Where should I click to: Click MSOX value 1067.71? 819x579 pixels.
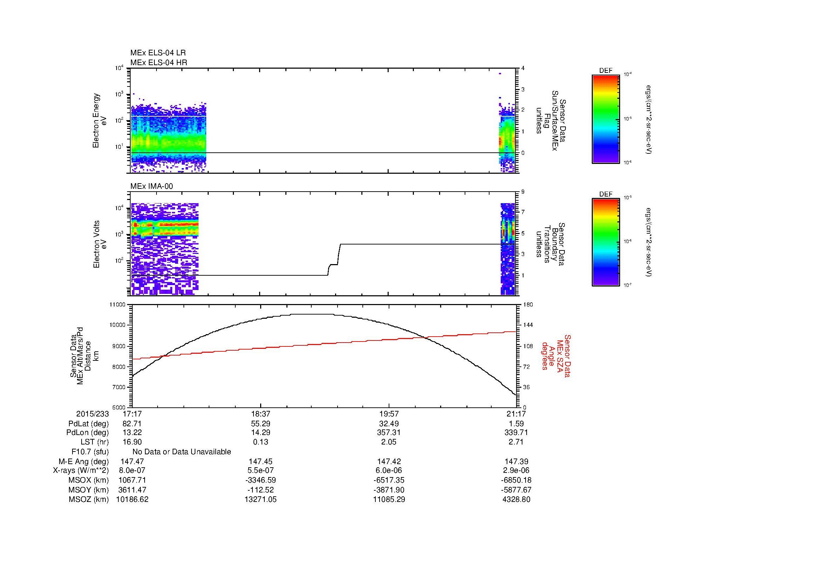(x=132, y=480)
